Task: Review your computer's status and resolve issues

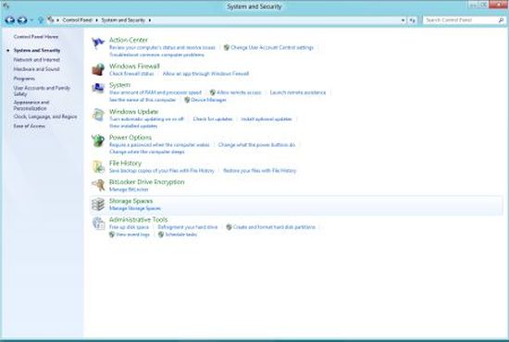Action: coord(162,48)
